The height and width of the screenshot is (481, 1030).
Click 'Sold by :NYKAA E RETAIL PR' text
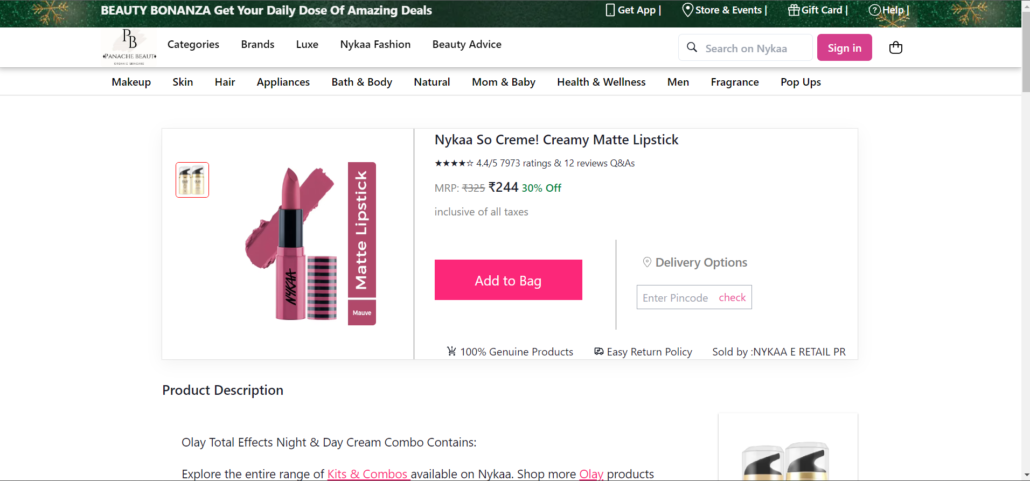click(779, 352)
